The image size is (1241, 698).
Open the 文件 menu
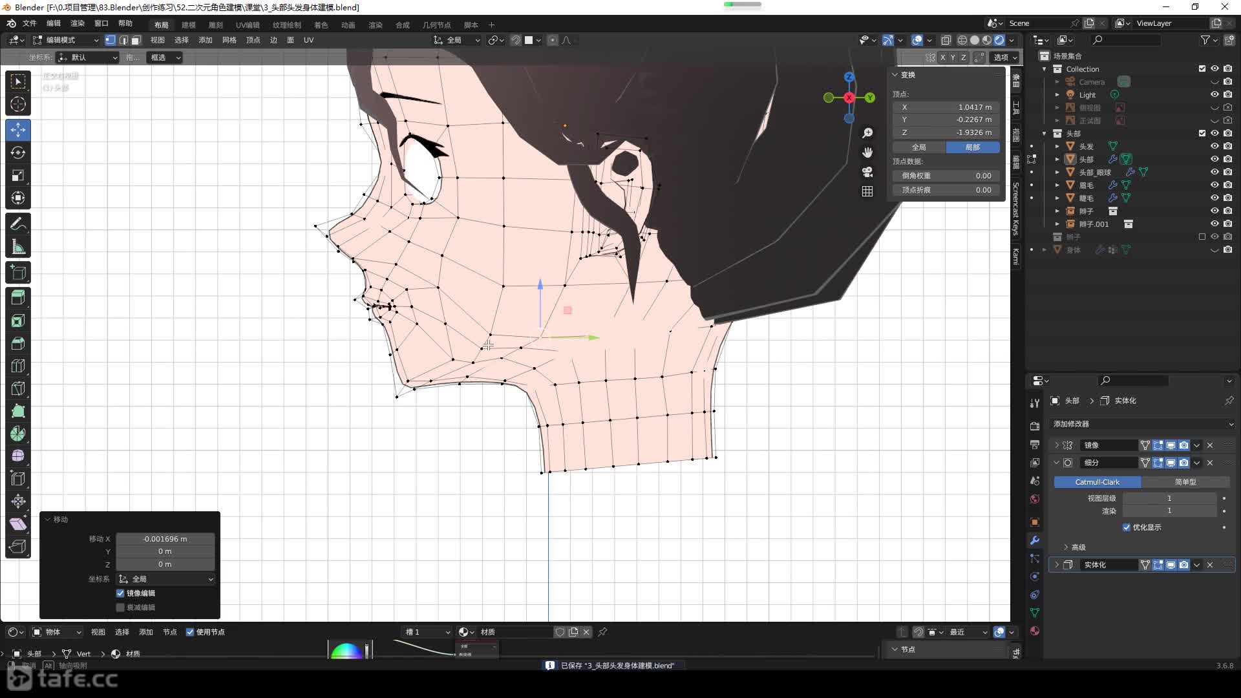tap(30, 23)
